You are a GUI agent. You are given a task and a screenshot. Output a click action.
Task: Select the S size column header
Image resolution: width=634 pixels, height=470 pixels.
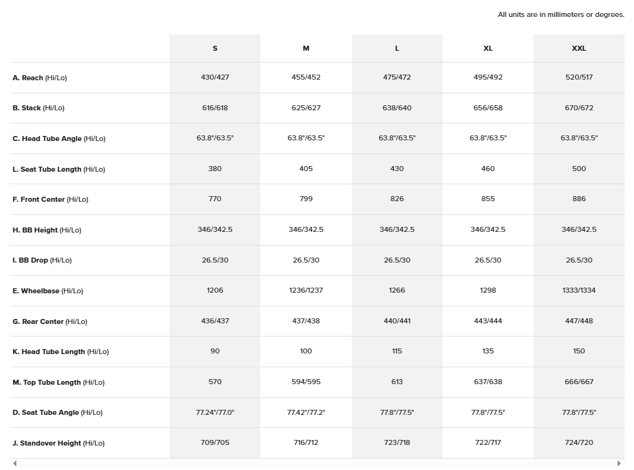(214, 48)
